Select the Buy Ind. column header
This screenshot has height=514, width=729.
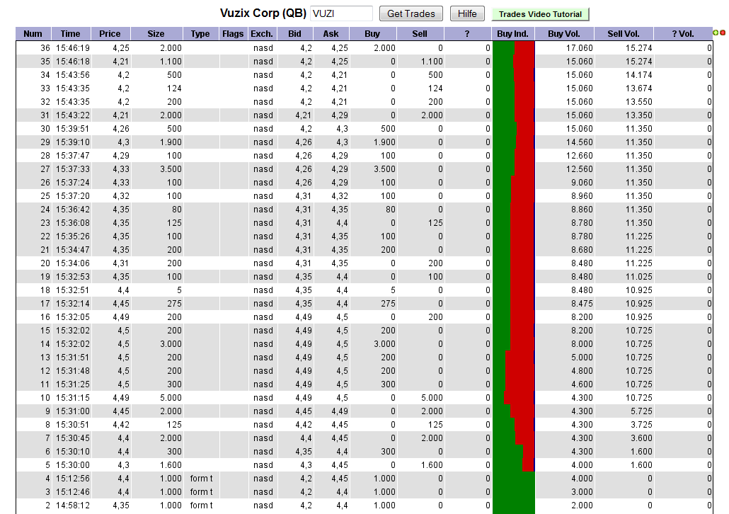(x=513, y=33)
